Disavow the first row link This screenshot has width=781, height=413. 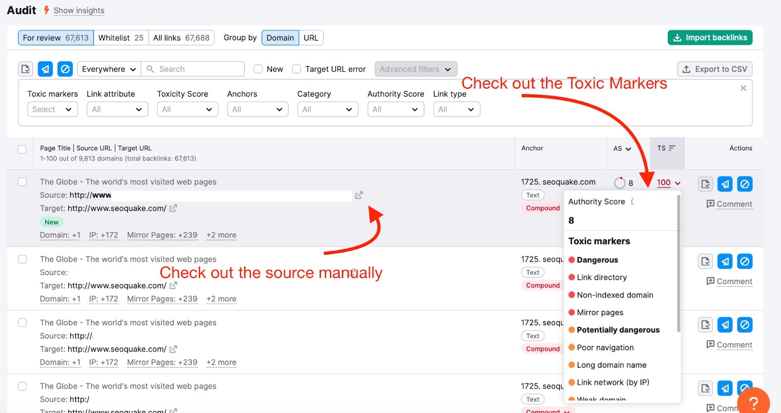click(x=745, y=184)
